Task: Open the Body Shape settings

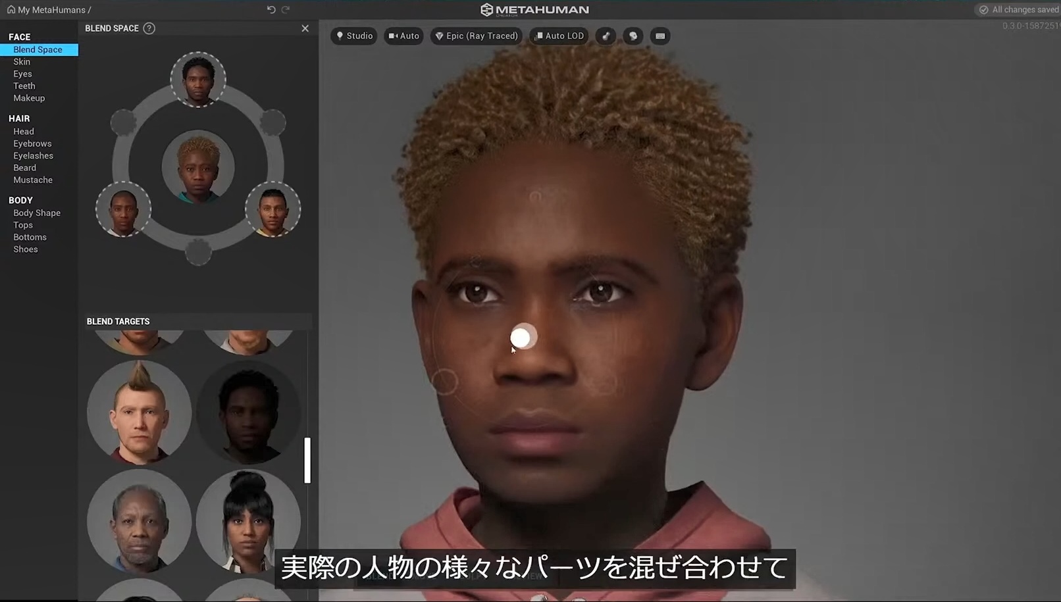Action: click(x=37, y=213)
